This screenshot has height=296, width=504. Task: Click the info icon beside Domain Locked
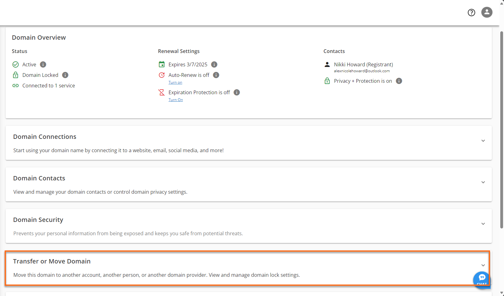click(65, 75)
